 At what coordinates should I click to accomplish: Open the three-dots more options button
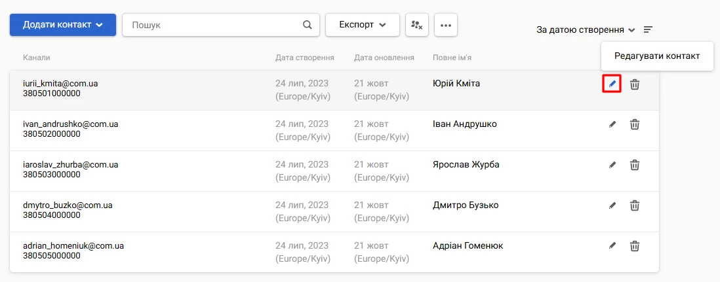coord(445,25)
